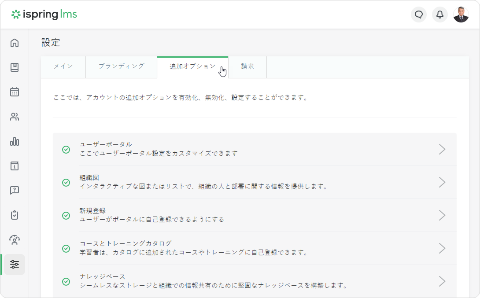Viewport: 480px width, 298px height.
Task: Expand the ナレッジベース row chevron
Action: point(442,281)
